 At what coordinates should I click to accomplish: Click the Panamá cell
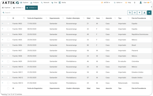click(x=135, y=51)
